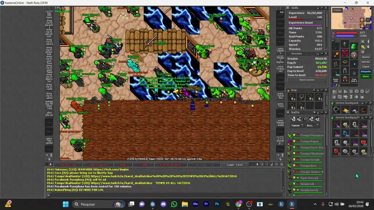374x210 pixels.
Task: Close the Bag panel
Action: (x=326, y=90)
